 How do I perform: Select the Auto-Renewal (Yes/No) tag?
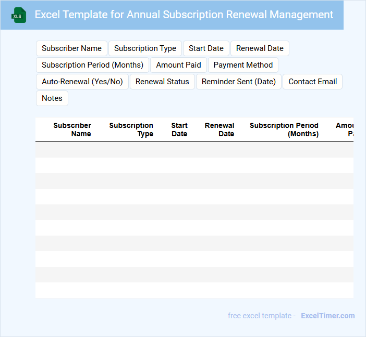pyautogui.click(x=82, y=82)
